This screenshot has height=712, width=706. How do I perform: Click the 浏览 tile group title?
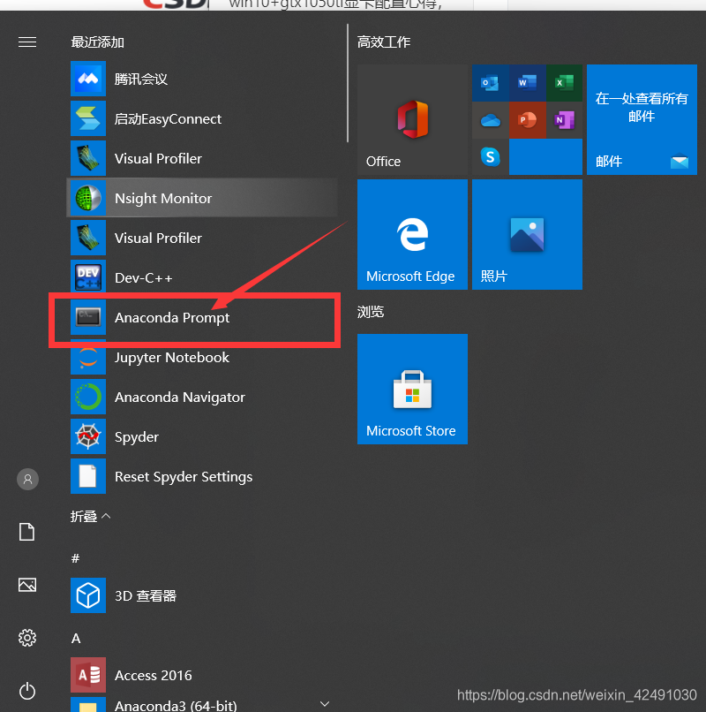pos(371,312)
